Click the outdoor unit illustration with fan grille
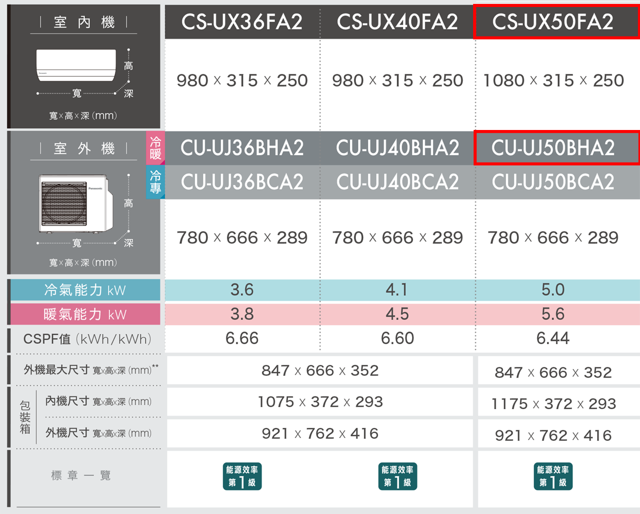 [75, 204]
